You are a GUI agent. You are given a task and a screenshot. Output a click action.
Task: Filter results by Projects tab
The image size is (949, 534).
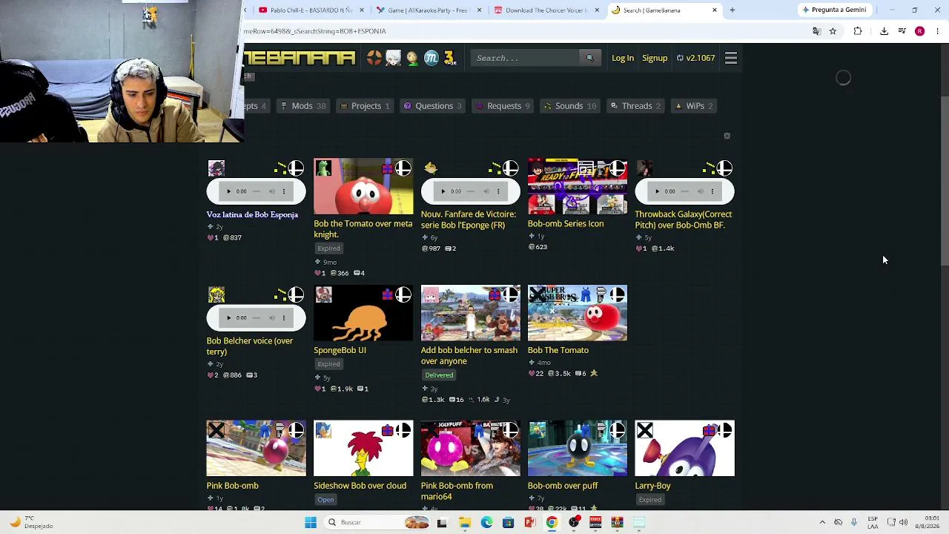pyautogui.click(x=365, y=106)
